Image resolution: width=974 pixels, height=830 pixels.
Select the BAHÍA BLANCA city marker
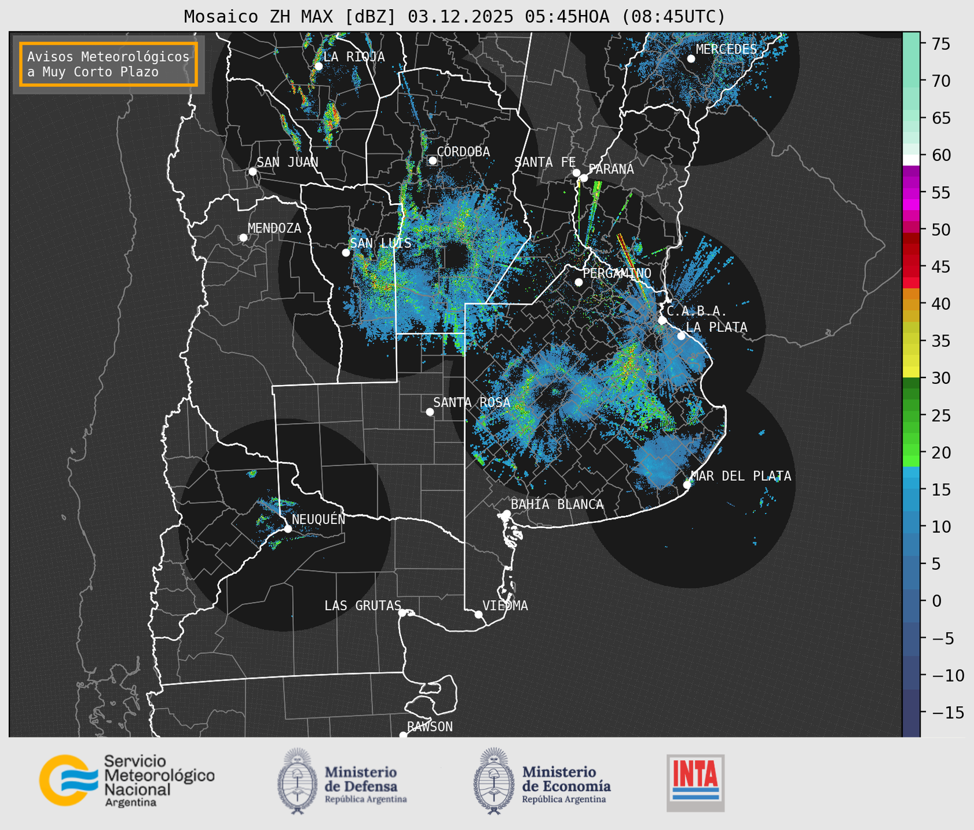pyautogui.click(x=506, y=514)
